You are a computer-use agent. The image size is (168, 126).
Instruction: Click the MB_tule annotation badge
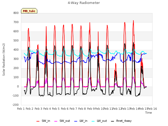(29, 11)
